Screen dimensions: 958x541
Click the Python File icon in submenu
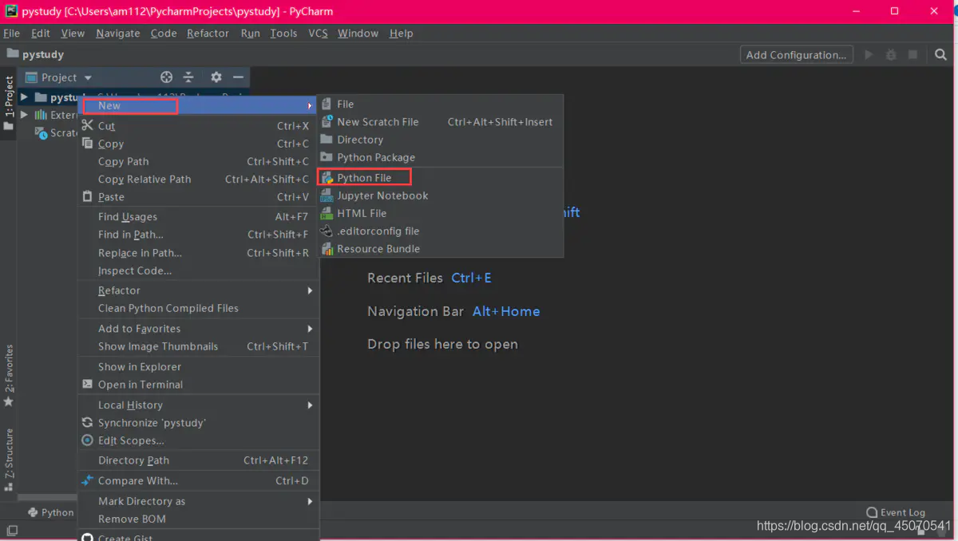327,178
